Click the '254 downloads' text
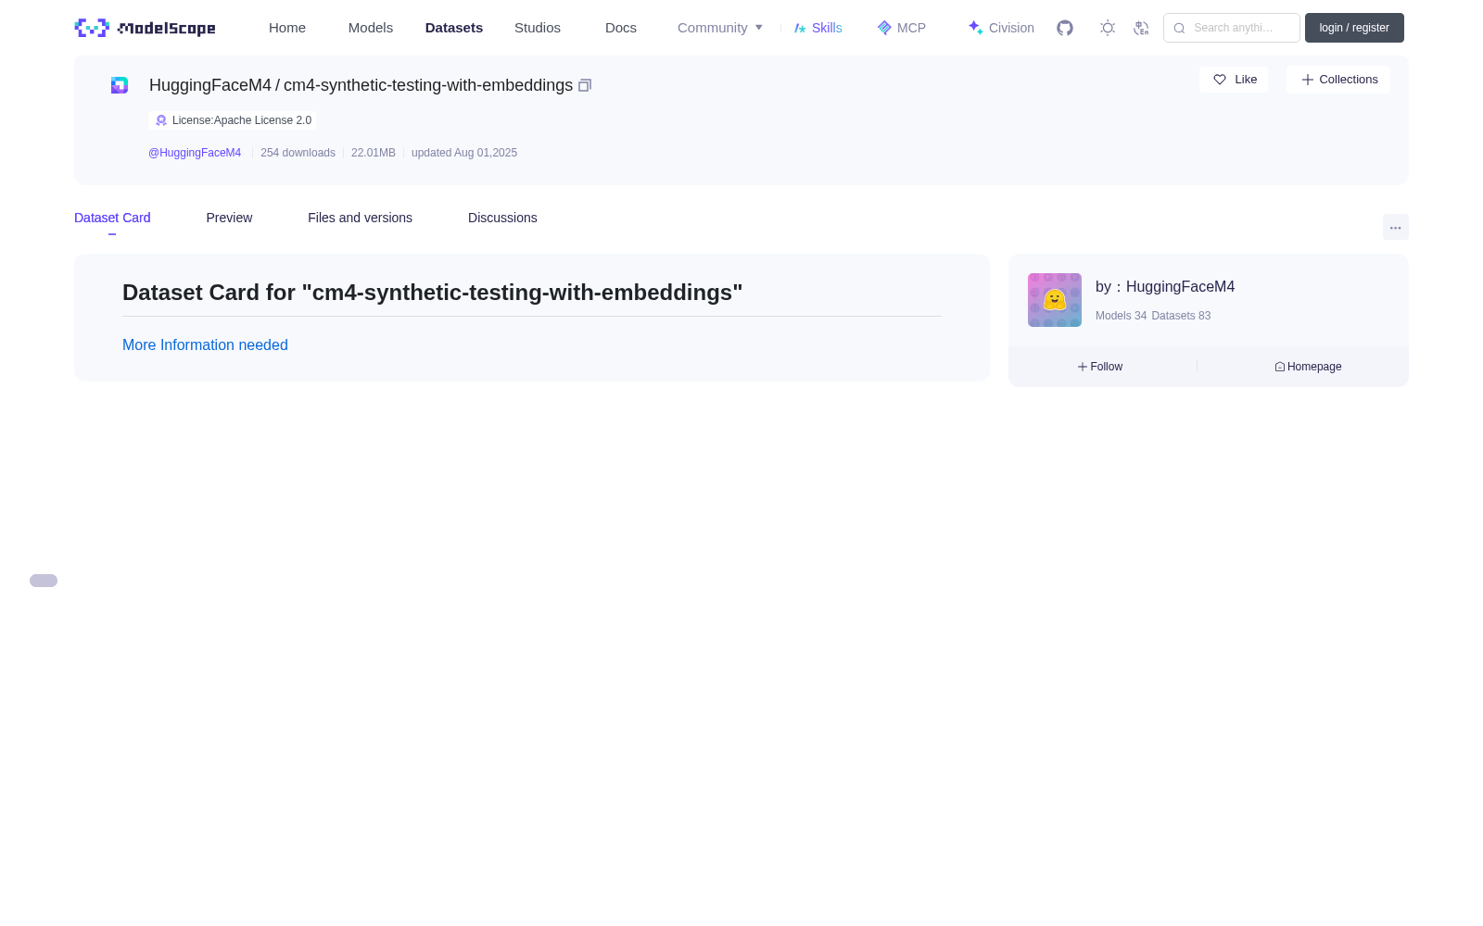 click(298, 153)
